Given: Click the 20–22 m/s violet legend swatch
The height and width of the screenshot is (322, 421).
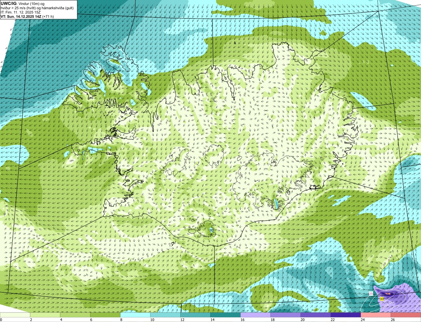Looking at the screenshot, I should [316, 315].
